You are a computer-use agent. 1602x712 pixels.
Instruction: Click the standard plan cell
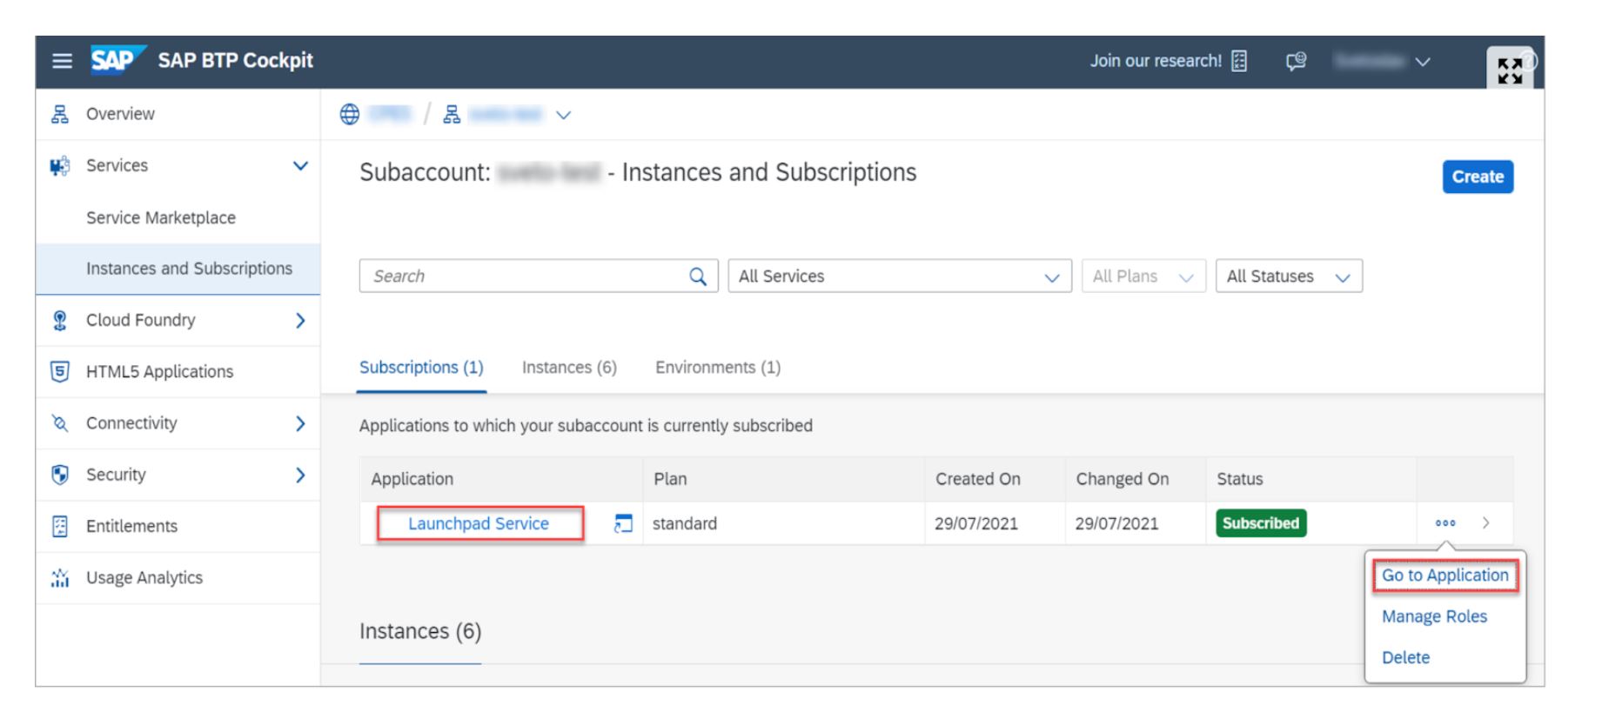(685, 523)
